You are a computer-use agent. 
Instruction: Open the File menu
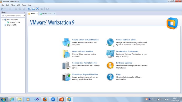3,5
